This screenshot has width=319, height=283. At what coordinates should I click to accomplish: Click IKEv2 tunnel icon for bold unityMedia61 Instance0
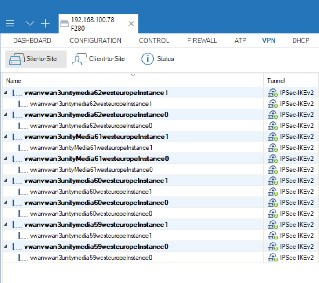(272, 159)
